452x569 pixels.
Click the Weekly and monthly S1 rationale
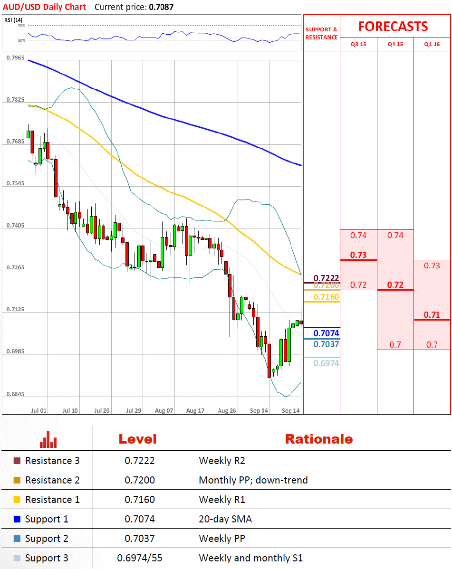[x=250, y=558]
